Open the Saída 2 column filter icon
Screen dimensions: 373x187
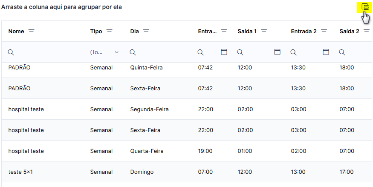pos(367,32)
